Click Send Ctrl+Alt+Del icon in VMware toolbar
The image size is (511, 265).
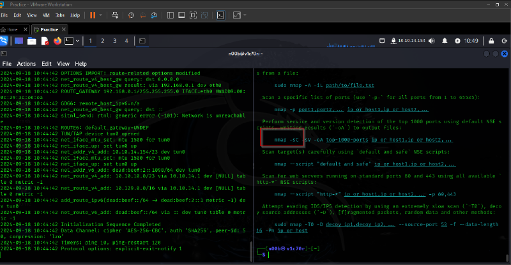[115, 15]
